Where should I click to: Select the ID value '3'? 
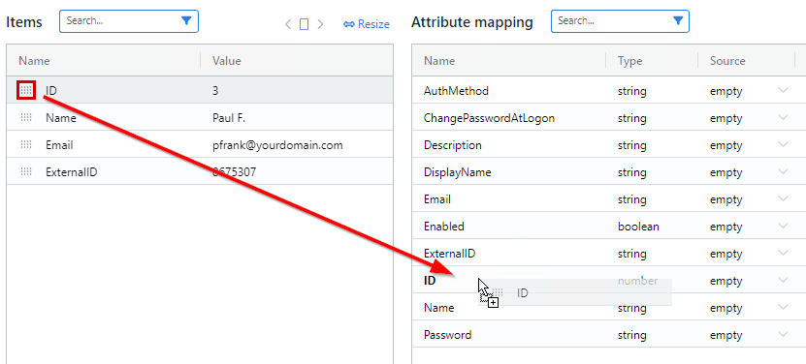215,91
